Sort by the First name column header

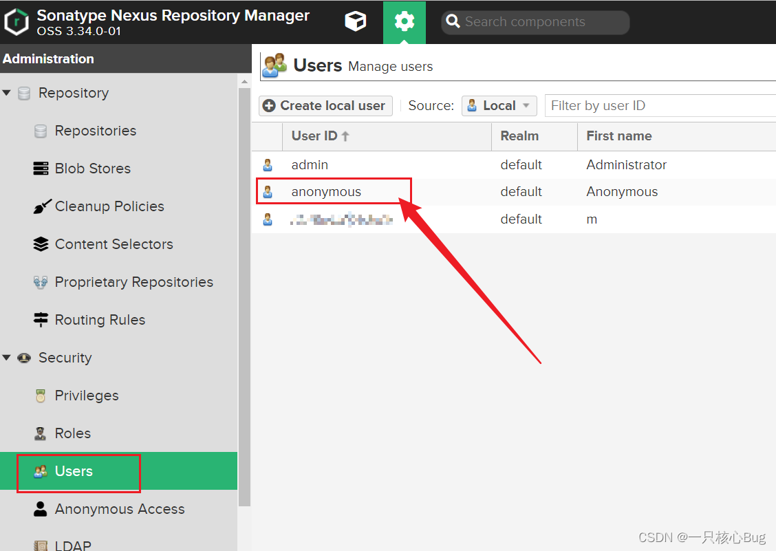click(676, 136)
